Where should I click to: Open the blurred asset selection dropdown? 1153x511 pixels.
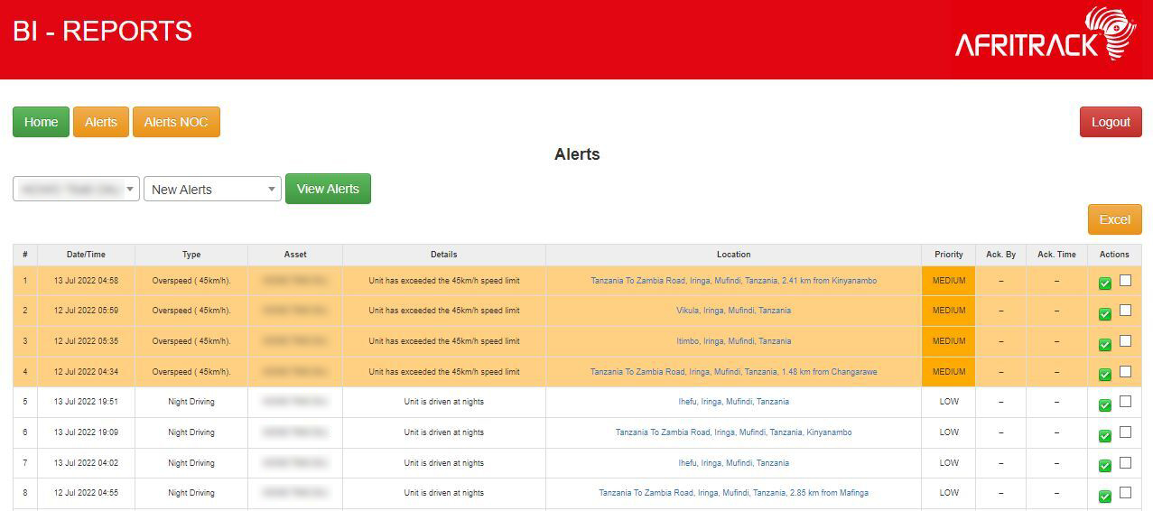click(76, 189)
